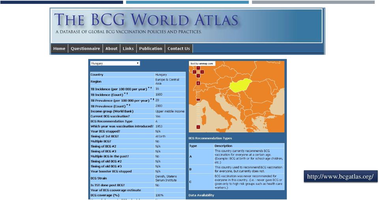379x200 pixels.
Task: Click the ammap.com tool credit link
Action: point(202,64)
